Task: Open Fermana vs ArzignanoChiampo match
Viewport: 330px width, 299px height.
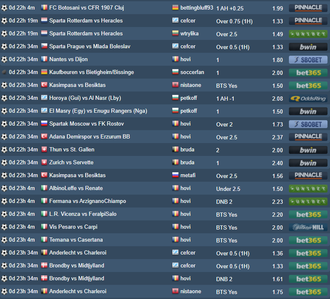Action: click(88, 201)
